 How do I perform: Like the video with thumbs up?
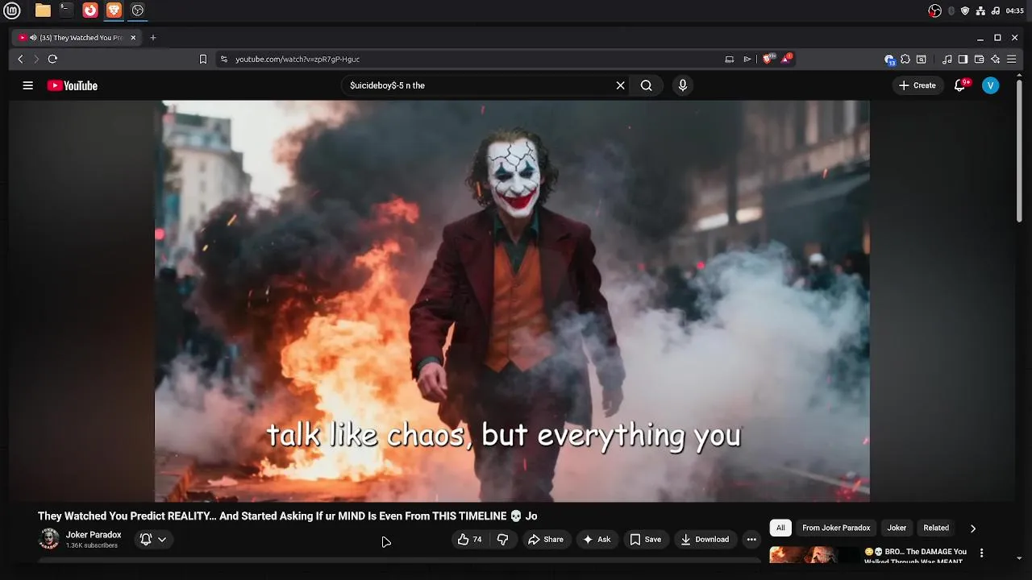click(x=469, y=540)
